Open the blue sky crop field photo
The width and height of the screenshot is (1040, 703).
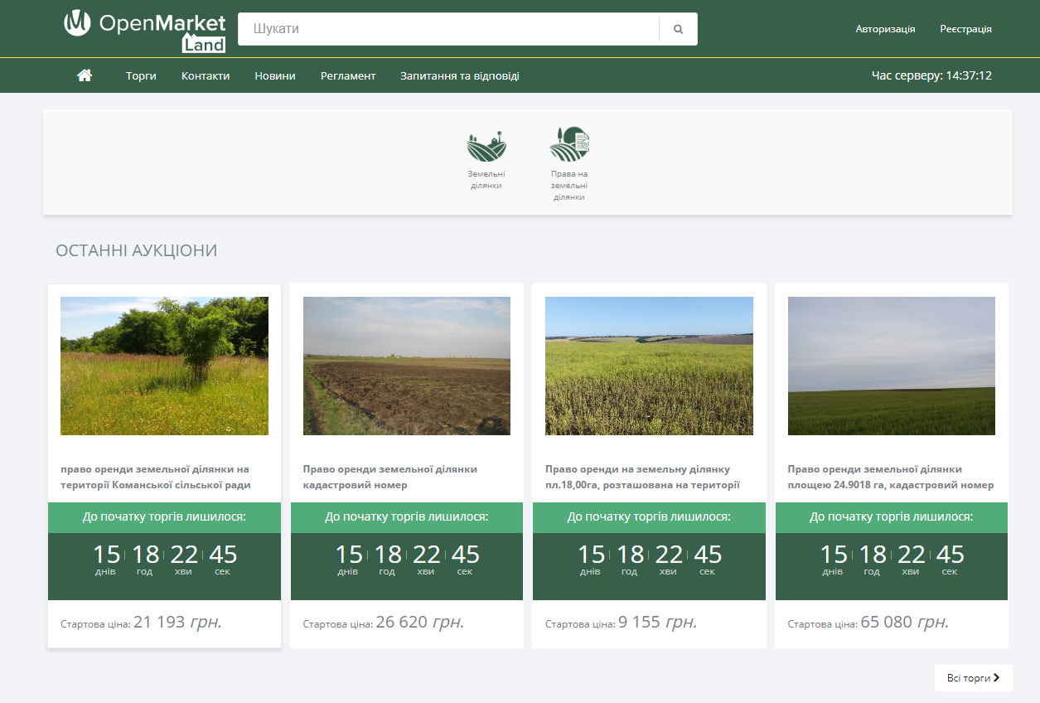[649, 366]
